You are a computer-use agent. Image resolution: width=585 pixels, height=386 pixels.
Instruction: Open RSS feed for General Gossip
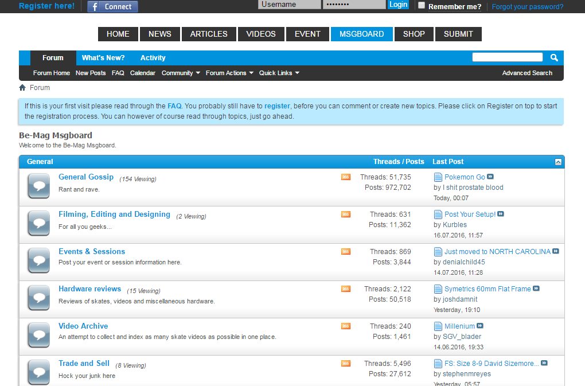(345, 177)
